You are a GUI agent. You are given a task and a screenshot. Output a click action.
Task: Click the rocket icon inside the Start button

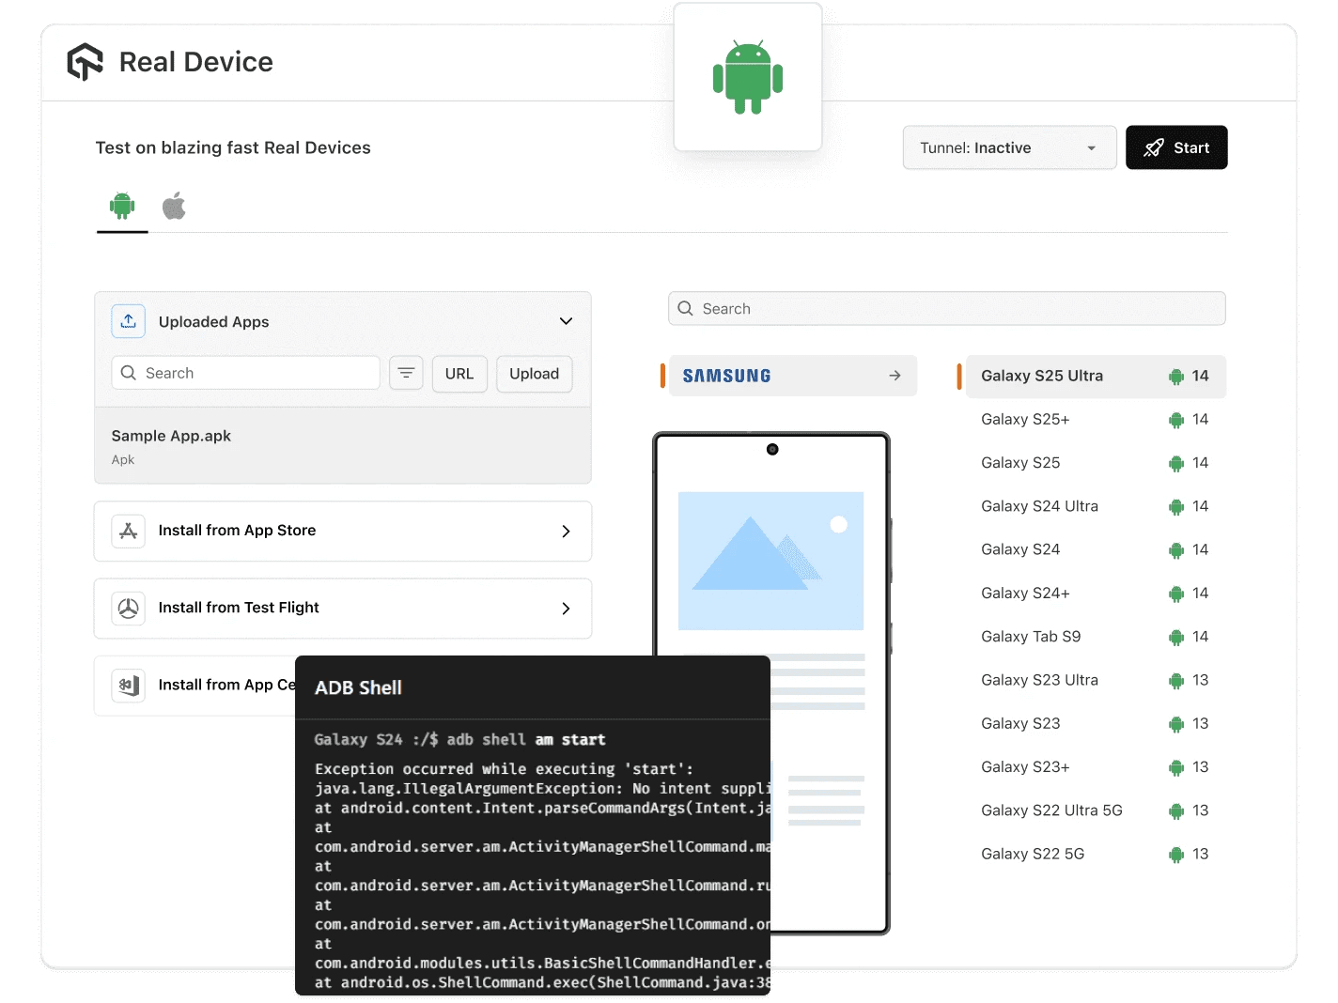click(x=1152, y=147)
